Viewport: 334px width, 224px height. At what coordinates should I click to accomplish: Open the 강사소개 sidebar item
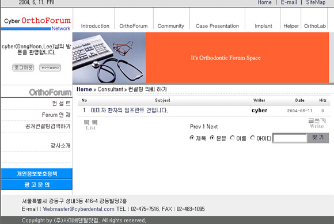(60, 146)
